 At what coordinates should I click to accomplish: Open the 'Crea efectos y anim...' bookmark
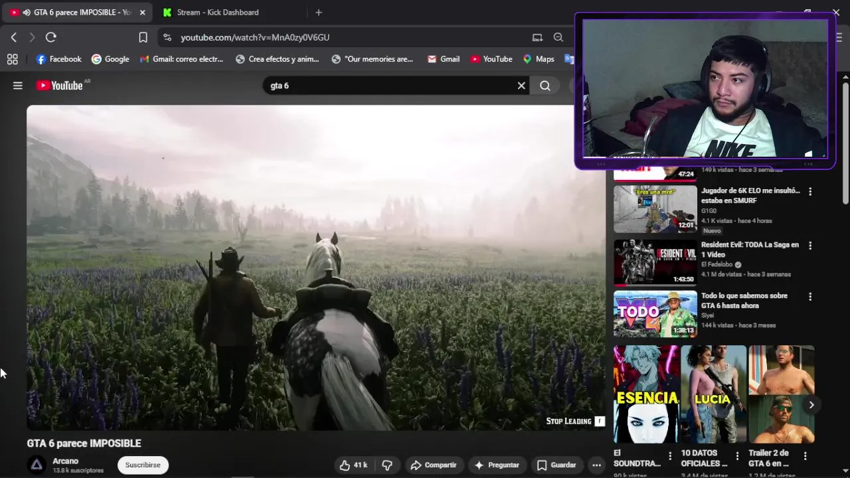coord(277,59)
